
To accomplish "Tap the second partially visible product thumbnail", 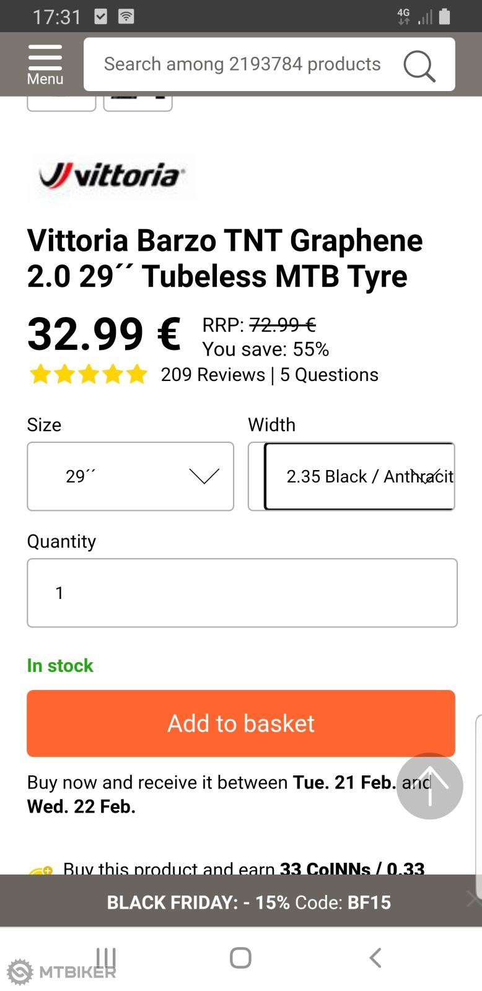I will [x=138, y=103].
